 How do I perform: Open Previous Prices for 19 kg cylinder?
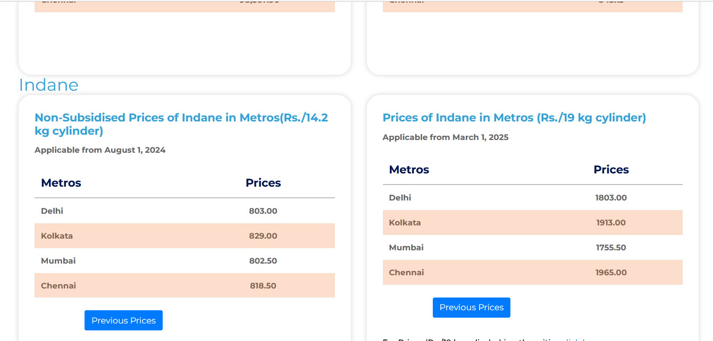click(472, 308)
